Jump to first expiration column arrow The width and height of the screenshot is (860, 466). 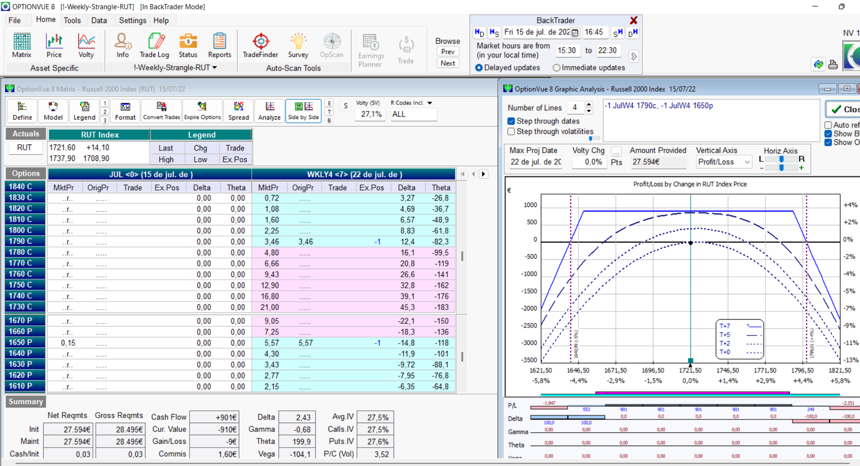point(462,174)
